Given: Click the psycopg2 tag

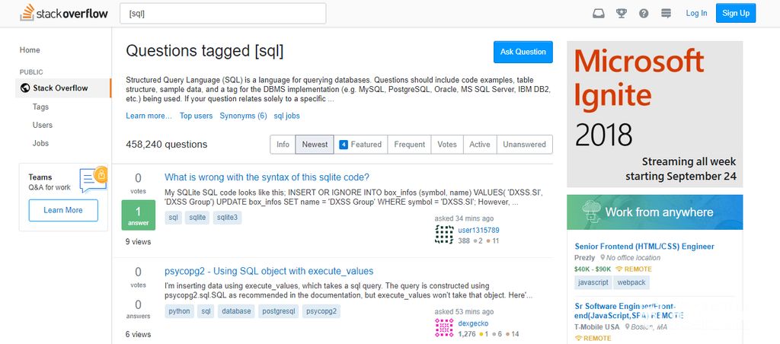Looking at the screenshot, I should coord(321,311).
